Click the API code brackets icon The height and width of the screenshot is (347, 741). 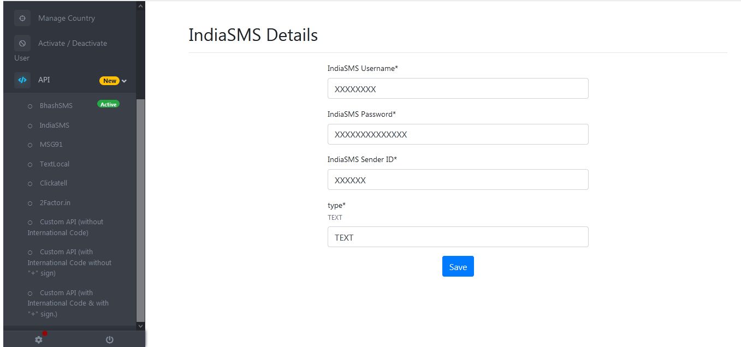pos(22,80)
